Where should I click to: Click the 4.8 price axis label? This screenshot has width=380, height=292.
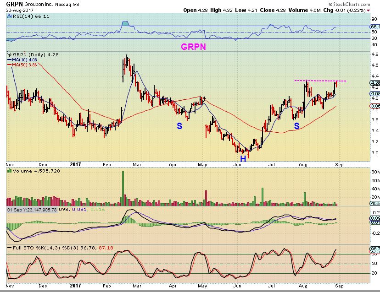click(x=374, y=54)
